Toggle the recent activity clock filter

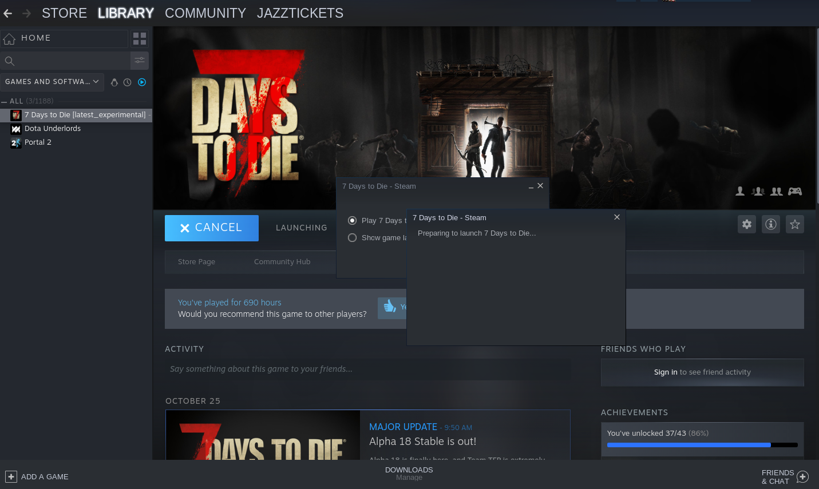128,82
